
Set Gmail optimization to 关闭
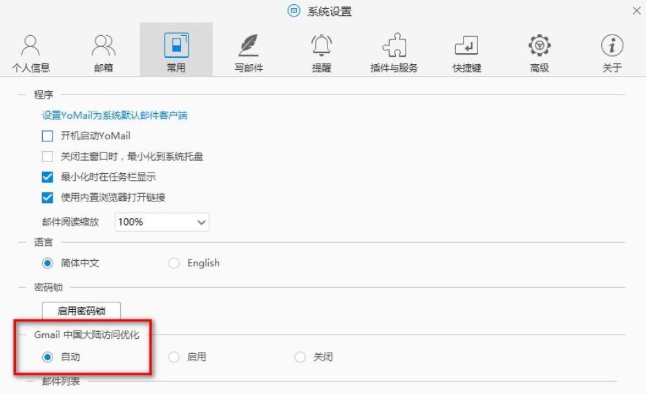(300, 357)
